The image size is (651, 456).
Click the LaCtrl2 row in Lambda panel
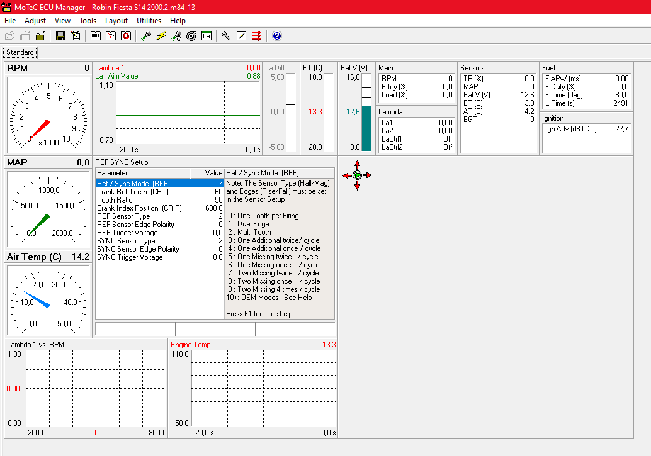417,147
